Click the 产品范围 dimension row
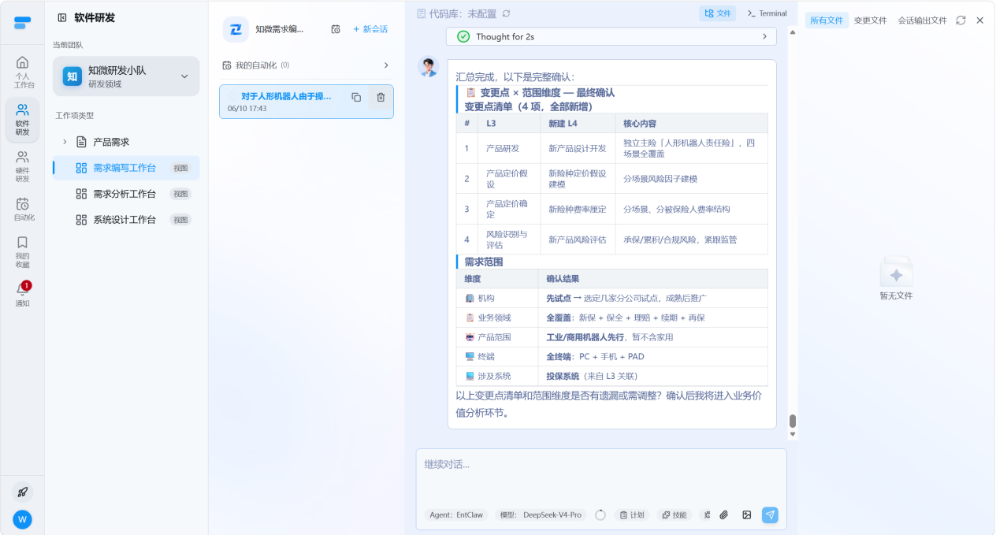Viewport: 996px width, 535px height. (x=612, y=337)
